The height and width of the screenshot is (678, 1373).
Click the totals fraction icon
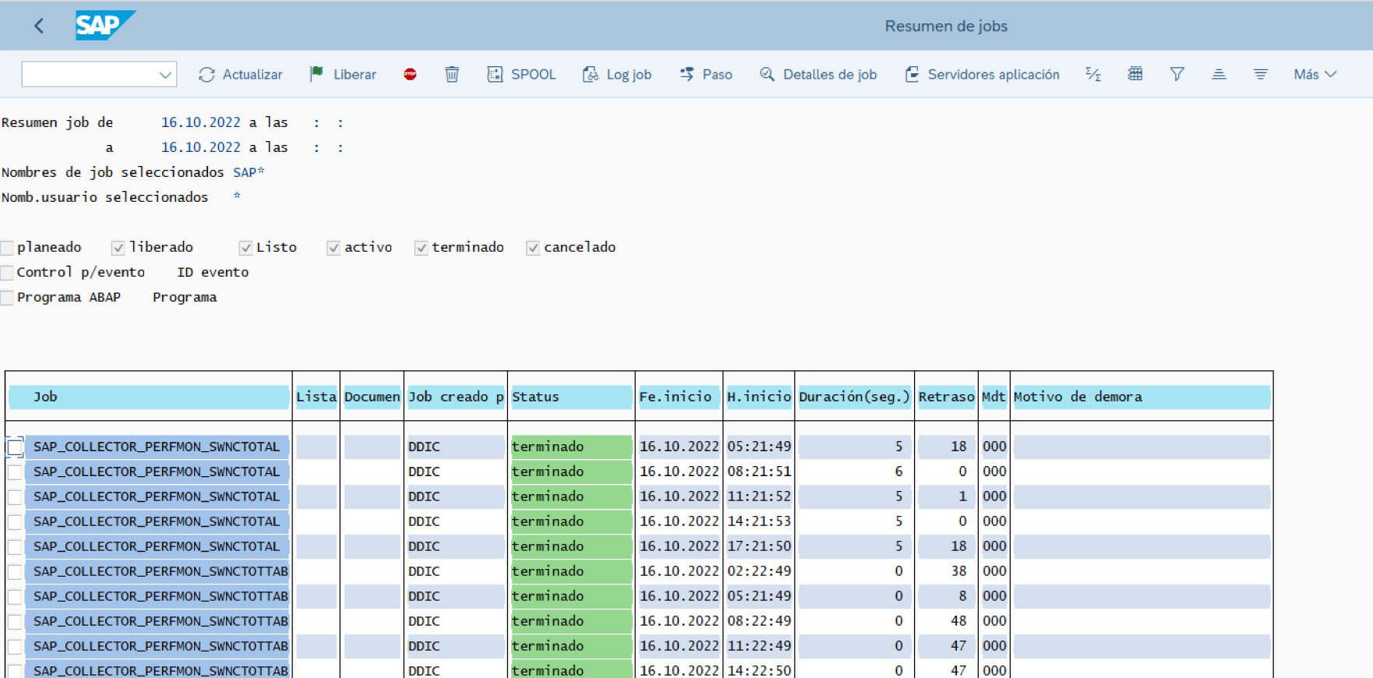pos(1093,74)
